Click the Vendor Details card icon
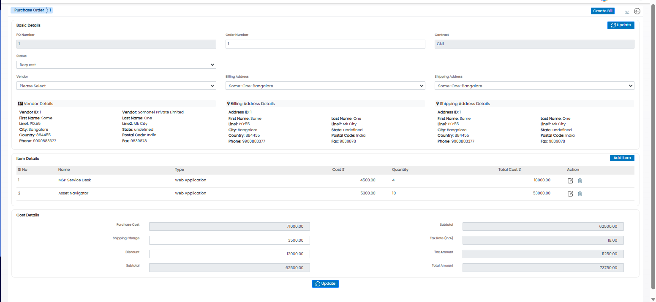This screenshot has height=302, width=656. tap(21, 103)
